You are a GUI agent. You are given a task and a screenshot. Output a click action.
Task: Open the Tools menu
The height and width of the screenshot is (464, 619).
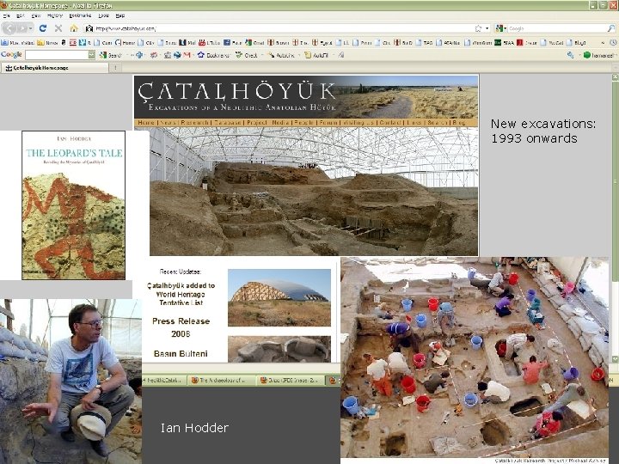point(103,15)
